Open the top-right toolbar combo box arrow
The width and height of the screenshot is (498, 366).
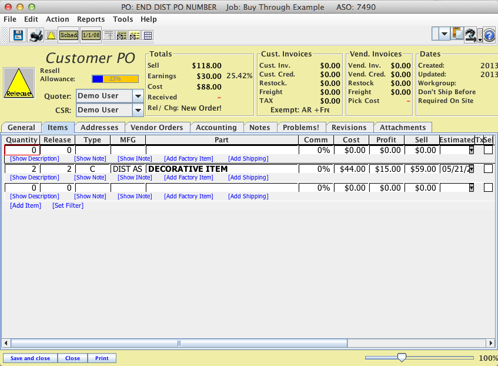pos(444,34)
